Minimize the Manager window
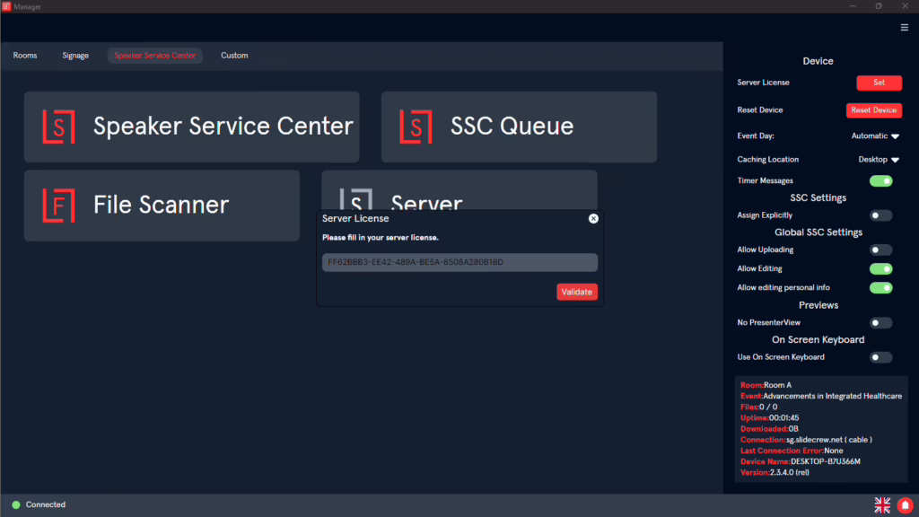919x517 pixels. click(x=853, y=6)
